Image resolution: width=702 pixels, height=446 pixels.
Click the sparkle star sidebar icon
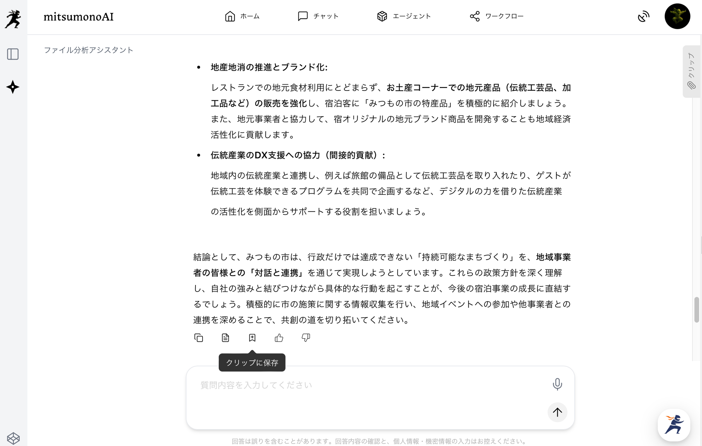[13, 87]
